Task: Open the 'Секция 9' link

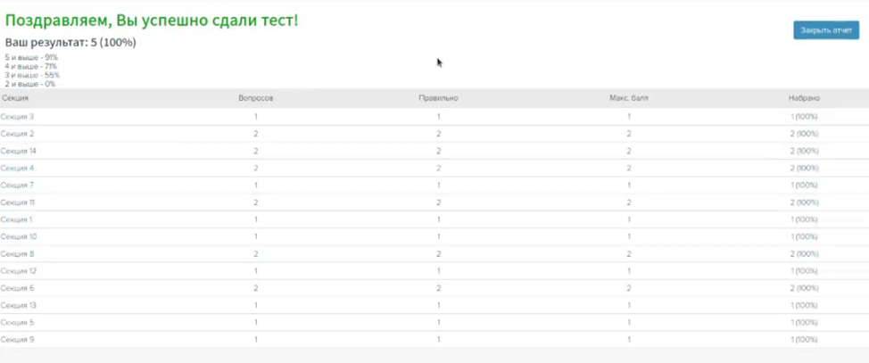Action: (x=17, y=340)
